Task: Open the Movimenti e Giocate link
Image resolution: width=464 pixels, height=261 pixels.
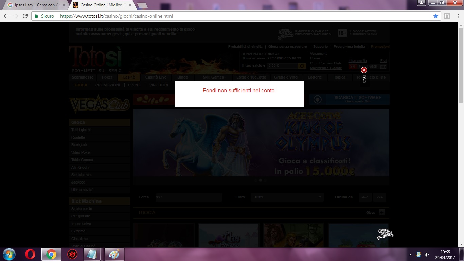Action: point(326,68)
